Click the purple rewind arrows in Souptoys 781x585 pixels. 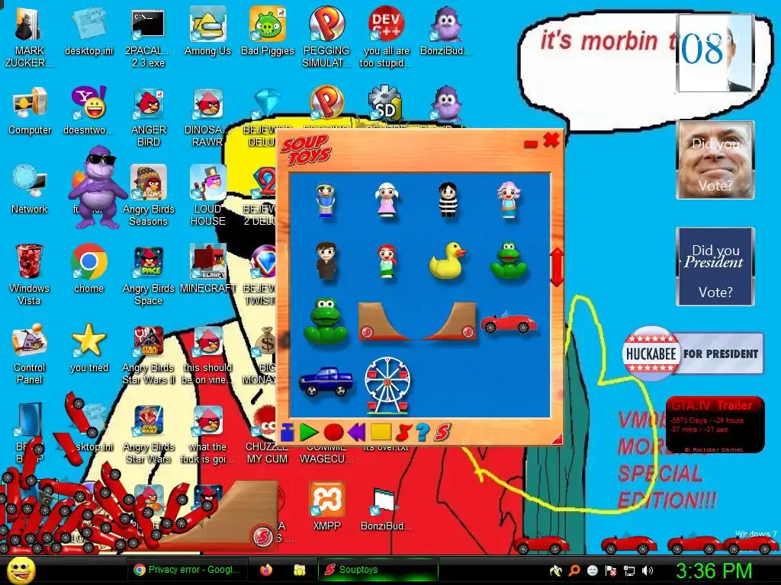(357, 433)
